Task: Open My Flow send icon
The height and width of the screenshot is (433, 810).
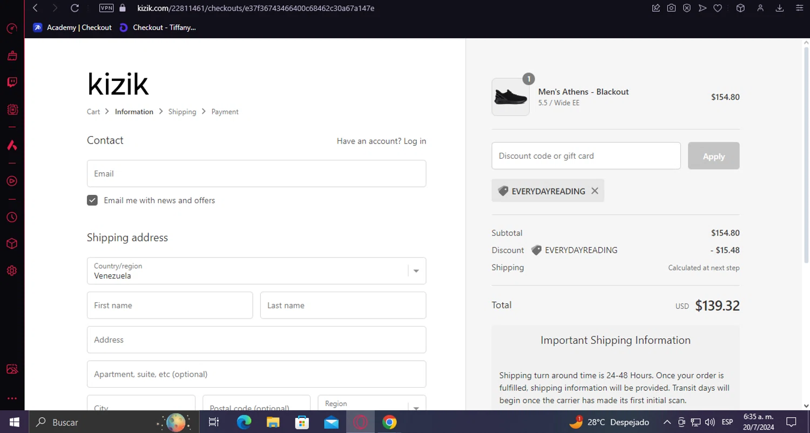Action: coord(702,8)
